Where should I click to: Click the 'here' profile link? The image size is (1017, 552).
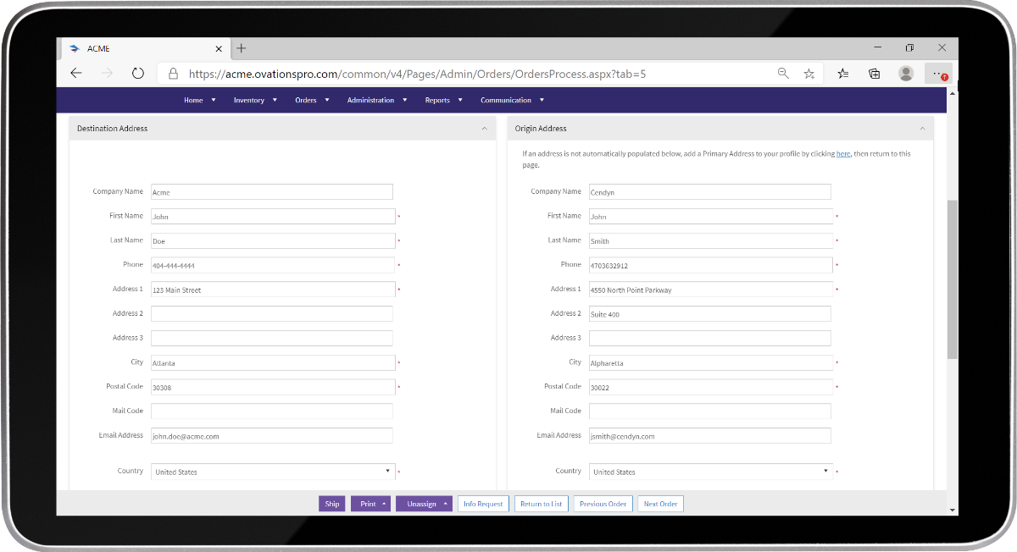click(843, 154)
